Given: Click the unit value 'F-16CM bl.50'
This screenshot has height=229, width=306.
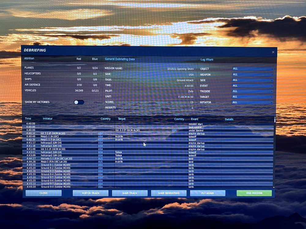Looking at the screenshot, I should point(186,97).
